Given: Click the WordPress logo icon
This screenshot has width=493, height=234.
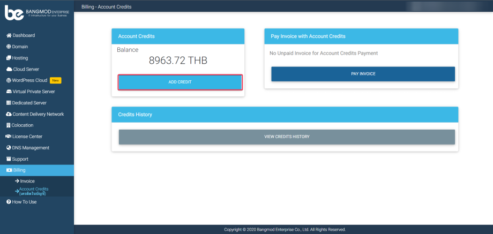Looking at the screenshot, I should 9,80.
